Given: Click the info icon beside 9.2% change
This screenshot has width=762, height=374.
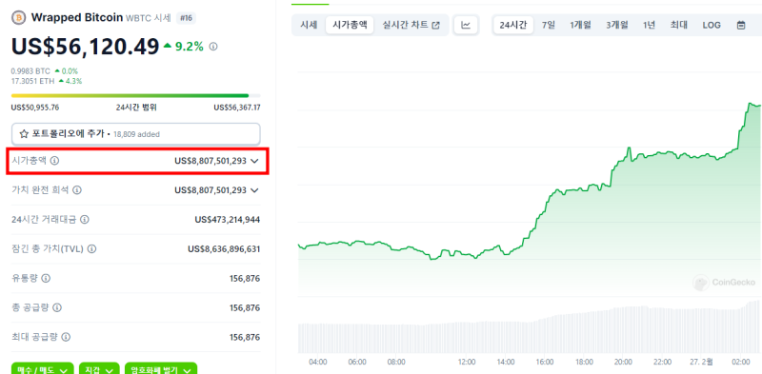Looking at the screenshot, I should (x=213, y=47).
